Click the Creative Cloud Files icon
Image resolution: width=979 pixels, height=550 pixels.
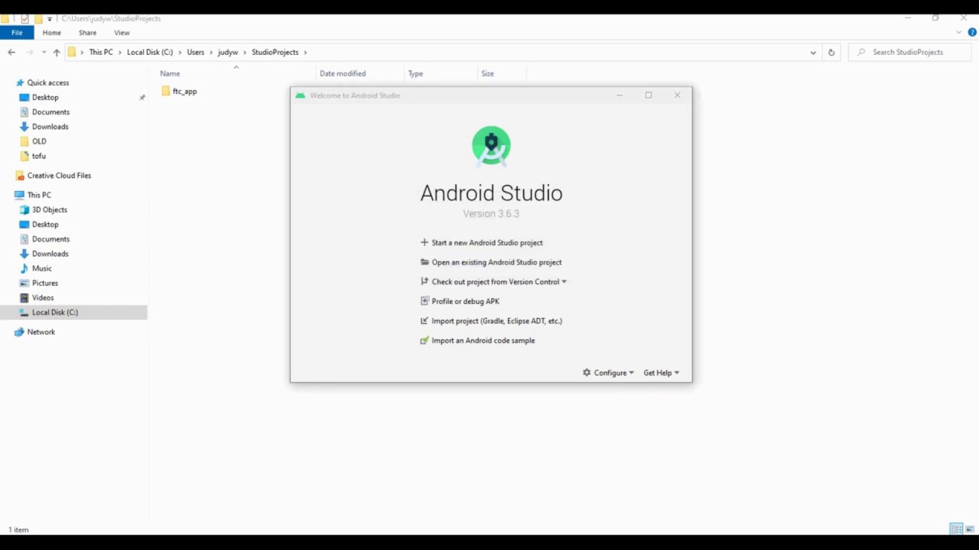[x=20, y=175]
